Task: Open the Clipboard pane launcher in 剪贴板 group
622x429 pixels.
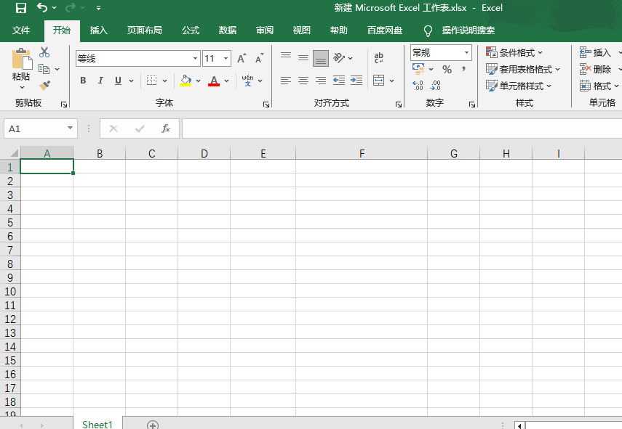Action: click(64, 105)
